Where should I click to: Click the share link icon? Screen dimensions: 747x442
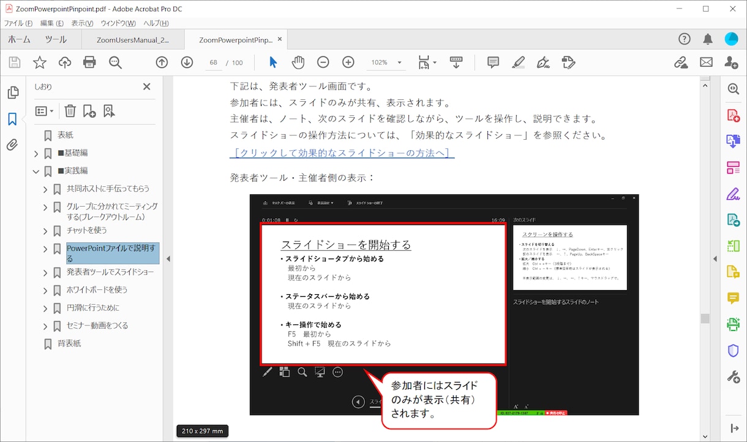(x=681, y=63)
